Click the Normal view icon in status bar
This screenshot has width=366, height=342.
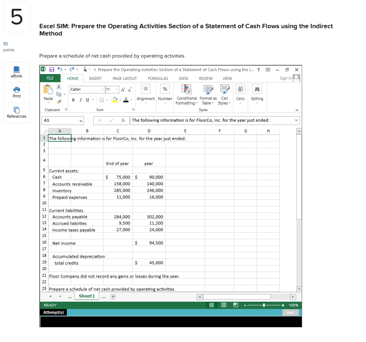pyautogui.click(x=211, y=305)
